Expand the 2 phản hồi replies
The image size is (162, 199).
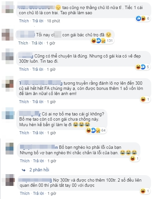[39, 170]
